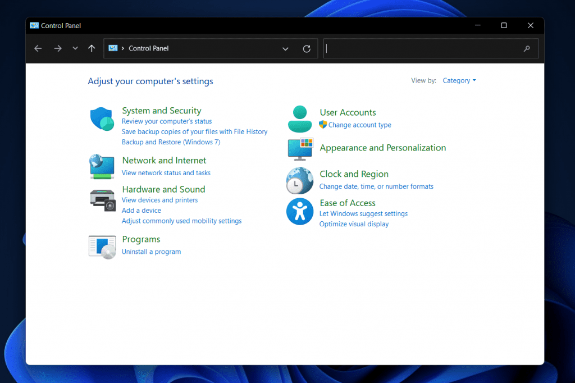
Task: Refresh the Control Panel address bar
Action: tap(307, 49)
